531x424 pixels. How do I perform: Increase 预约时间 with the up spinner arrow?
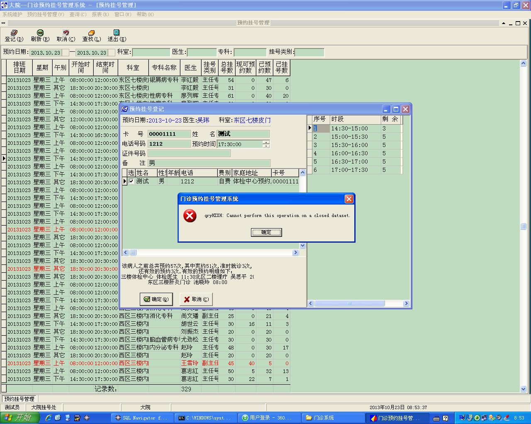(266, 142)
